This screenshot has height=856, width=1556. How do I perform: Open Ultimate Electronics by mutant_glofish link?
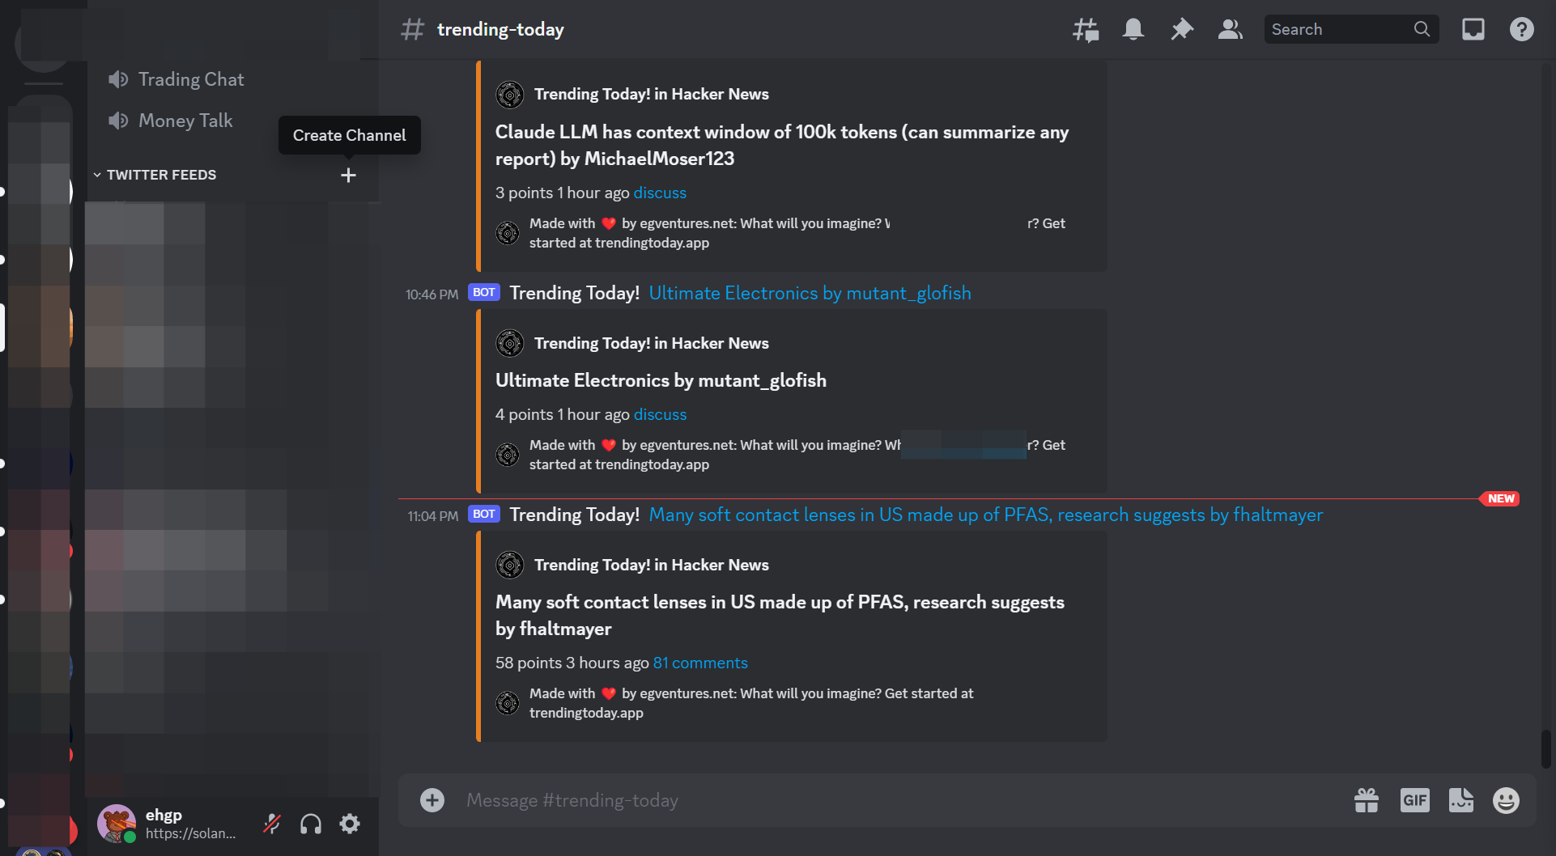[810, 293]
